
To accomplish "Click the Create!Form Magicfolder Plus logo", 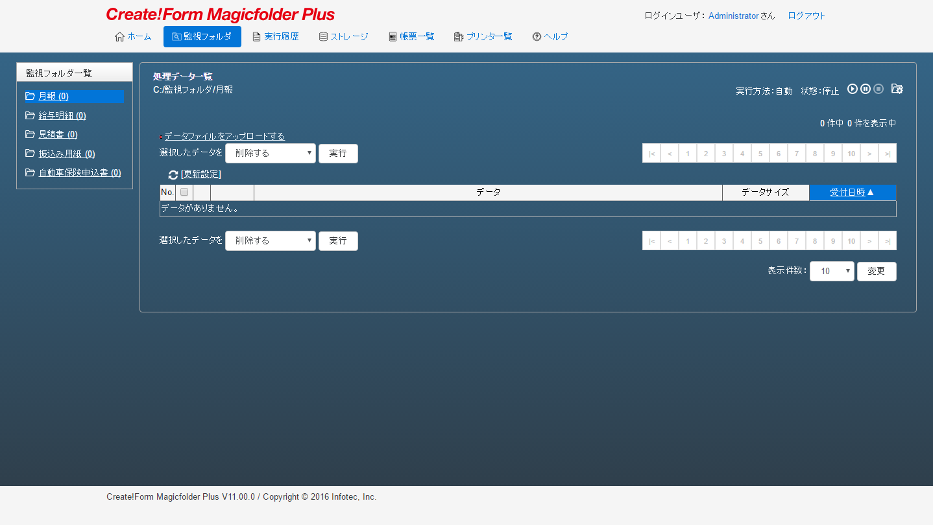I will (x=221, y=14).
